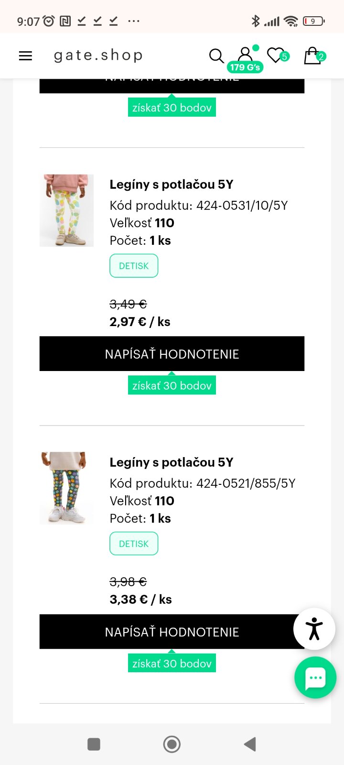Image resolution: width=344 pixels, height=765 pixels.
Task: Open first "Legíny s potlačou 5Y" title
Action: pyautogui.click(x=172, y=185)
